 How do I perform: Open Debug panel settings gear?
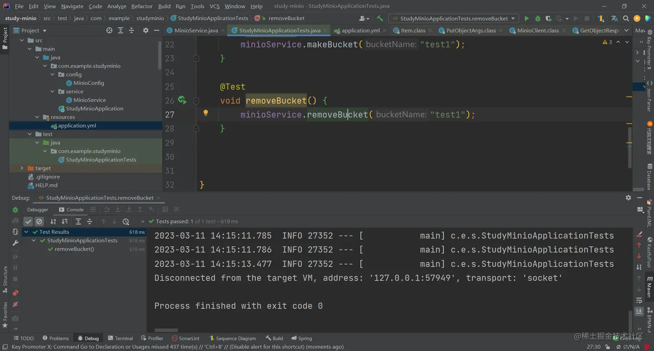pyautogui.click(x=628, y=198)
